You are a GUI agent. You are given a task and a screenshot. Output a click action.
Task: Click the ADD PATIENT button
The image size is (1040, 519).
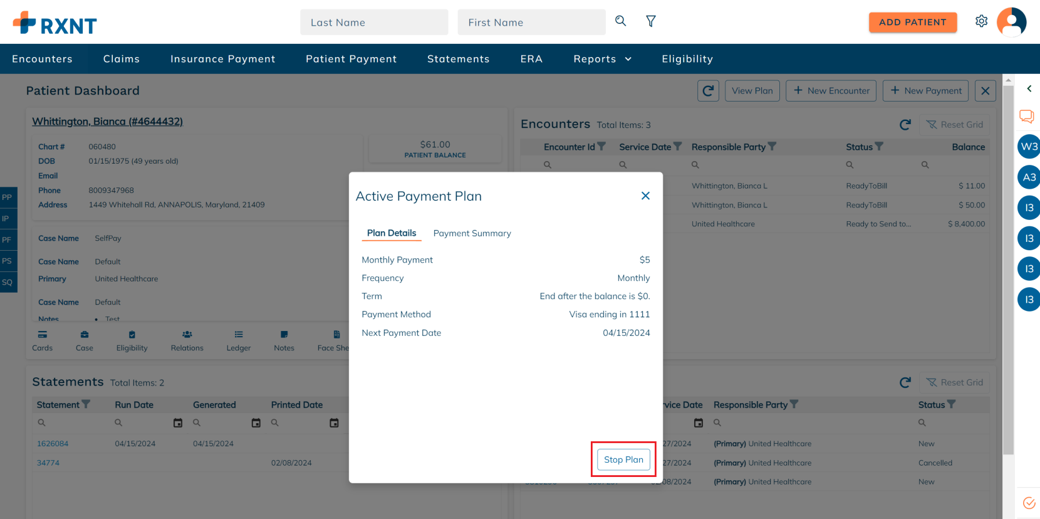pos(913,22)
